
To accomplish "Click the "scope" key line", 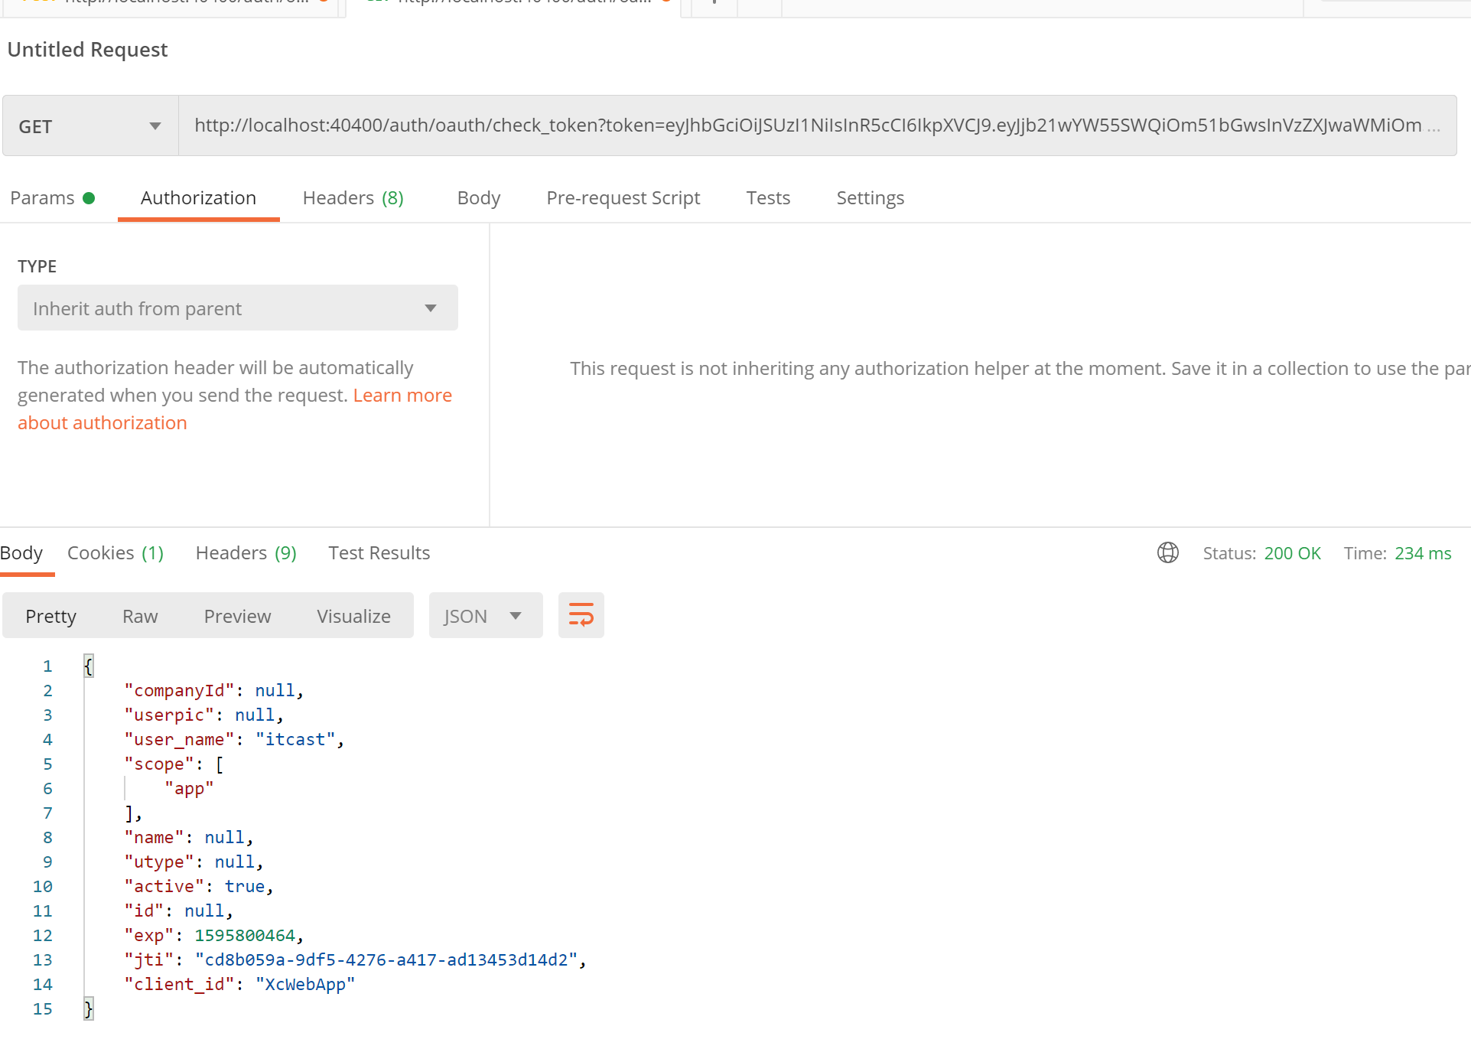I will click(x=174, y=764).
